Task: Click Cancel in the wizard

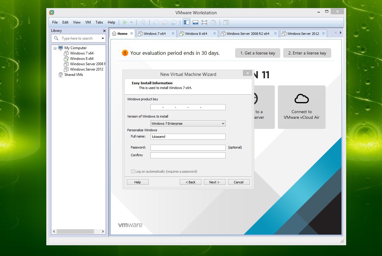Action: coord(239,182)
